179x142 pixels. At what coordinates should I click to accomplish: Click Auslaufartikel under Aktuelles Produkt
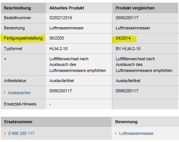coord(61,81)
